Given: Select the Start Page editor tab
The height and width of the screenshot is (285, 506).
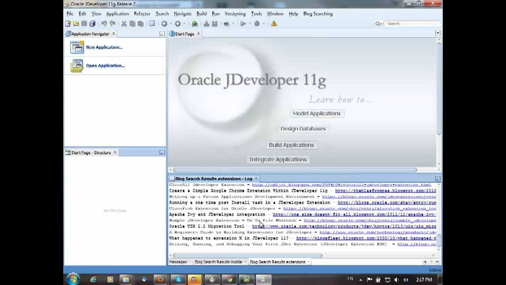Looking at the screenshot, I should pyautogui.click(x=185, y=34).
